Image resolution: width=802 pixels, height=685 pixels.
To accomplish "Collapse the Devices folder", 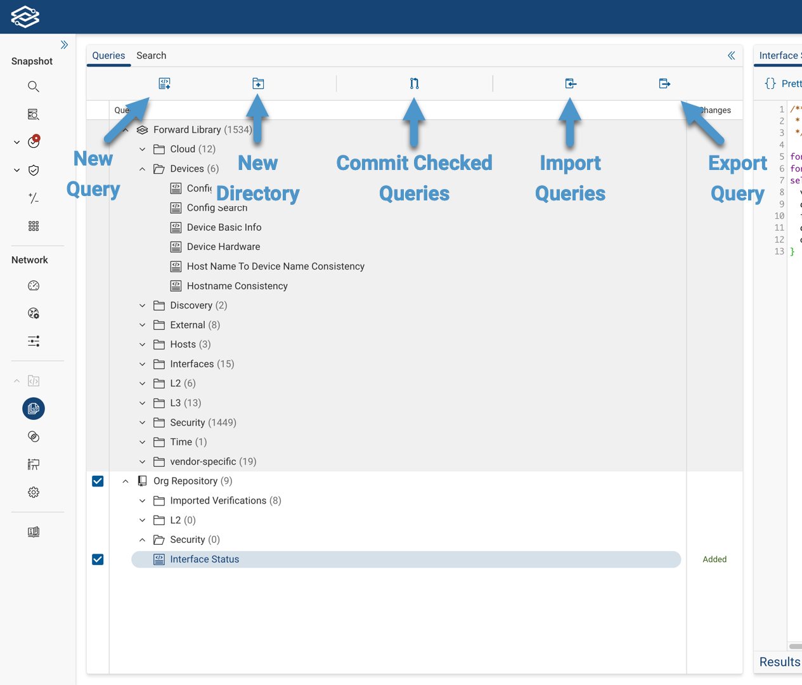I will click(142, 169).
